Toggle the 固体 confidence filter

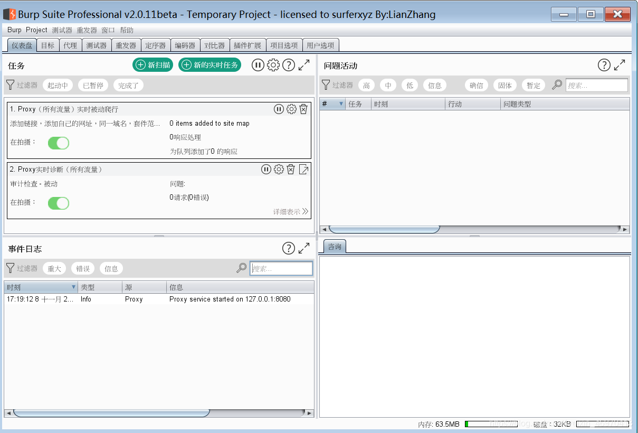505,85
